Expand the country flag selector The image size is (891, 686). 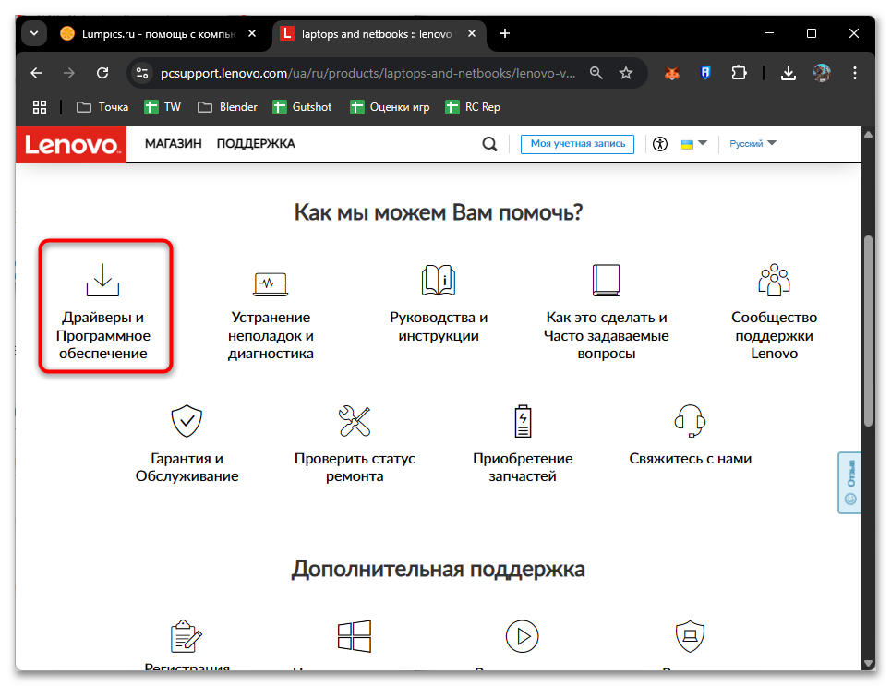click(693, 144)
